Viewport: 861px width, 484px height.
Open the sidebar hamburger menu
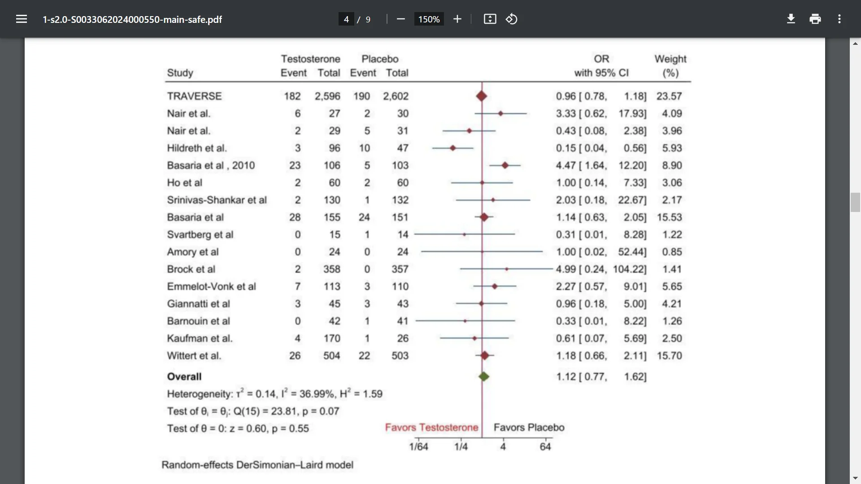(22, 19)
